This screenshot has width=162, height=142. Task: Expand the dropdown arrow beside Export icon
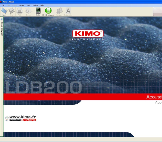(x=33, y=11)
